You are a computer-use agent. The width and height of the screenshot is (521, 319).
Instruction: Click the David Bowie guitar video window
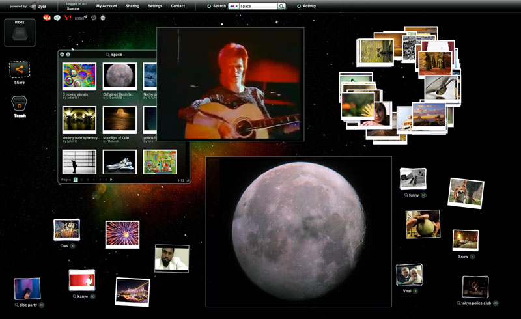[231, 85]
